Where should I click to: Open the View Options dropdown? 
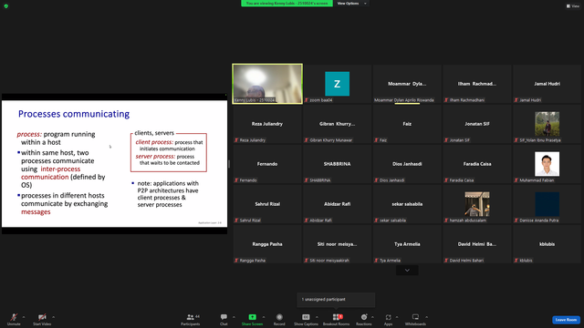pyautogui.click(x=351, y=4)
